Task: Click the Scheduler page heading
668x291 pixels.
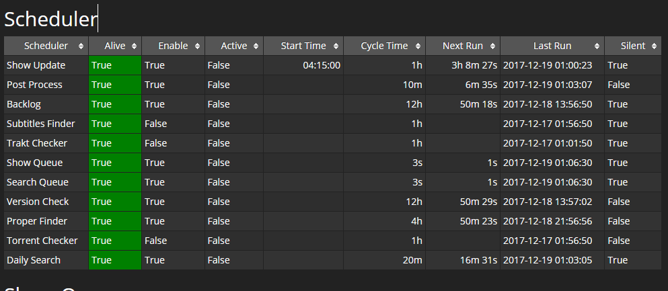Action: tap(50, 19)
